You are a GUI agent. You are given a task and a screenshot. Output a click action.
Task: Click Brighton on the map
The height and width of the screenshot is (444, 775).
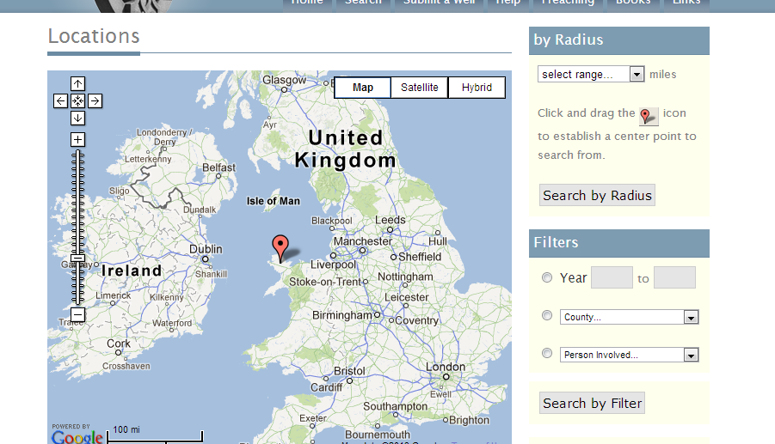pyautogui.click(x=469, y=420)
